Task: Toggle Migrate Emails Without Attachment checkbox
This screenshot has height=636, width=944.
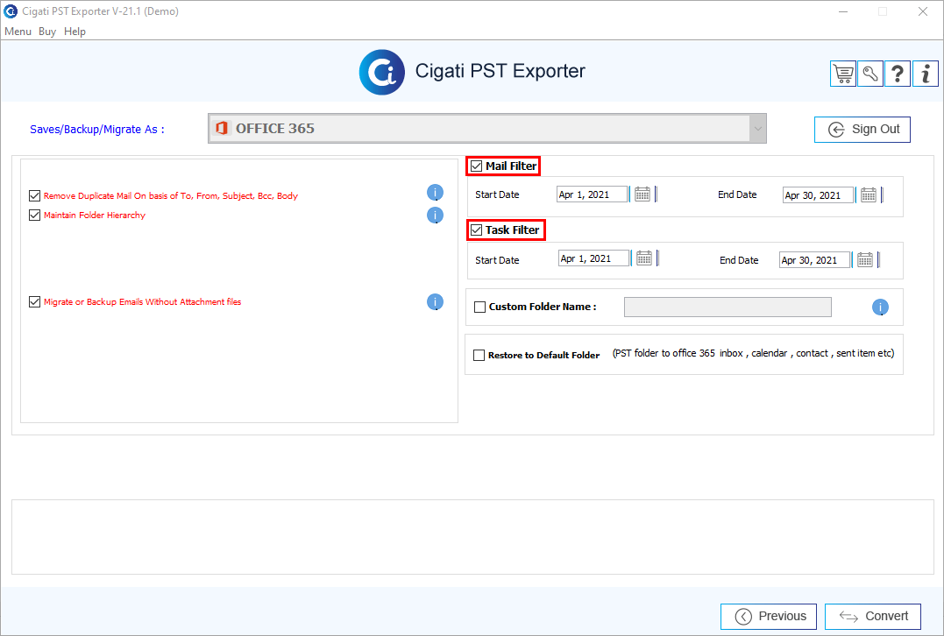Action: 34,301
